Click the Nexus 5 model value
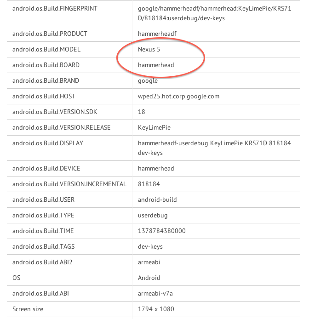The image size is (332, 319). tap(149, 49)
